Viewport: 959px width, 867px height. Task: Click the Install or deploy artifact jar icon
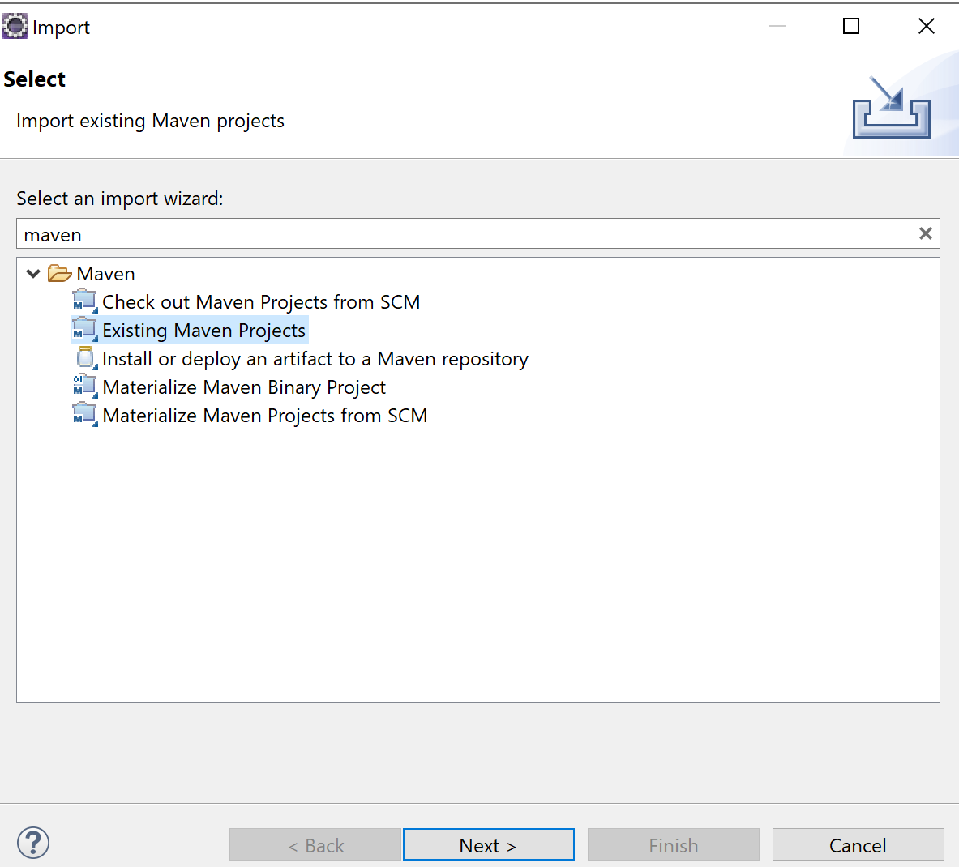click(x=86, y=358)
